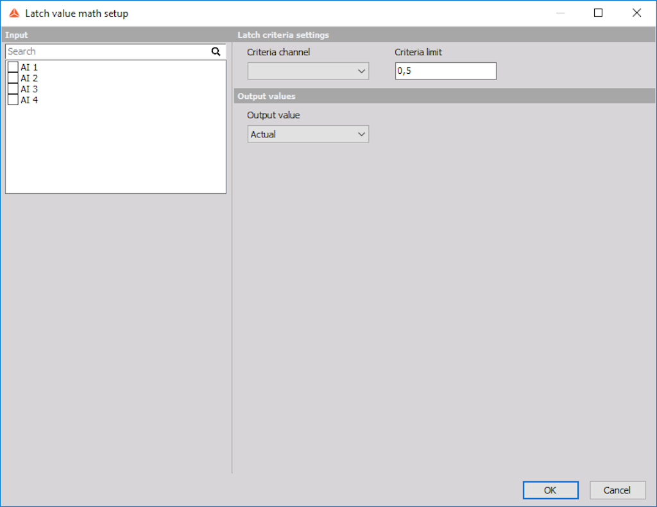Check the AI 3 channel checkbox
657x507 pixels.
click(x=13, y=89)
